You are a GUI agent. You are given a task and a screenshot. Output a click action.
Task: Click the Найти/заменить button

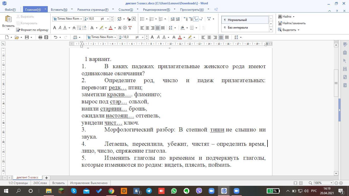(x=292, y=23)
